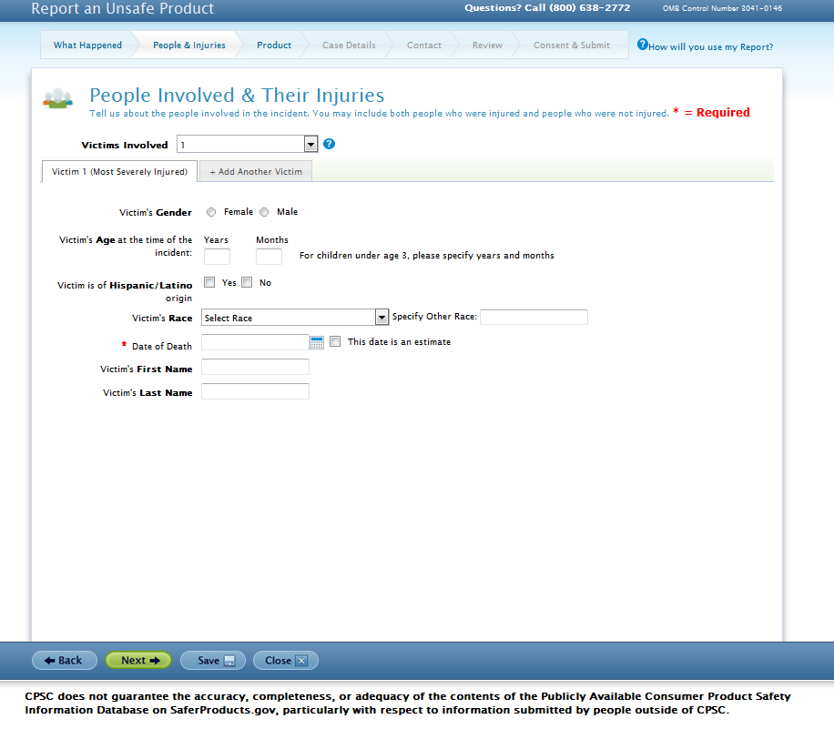The width and height of the screenshot is (834, 739).
Task: Open How will you use my Report link
Action: [710, 46]
